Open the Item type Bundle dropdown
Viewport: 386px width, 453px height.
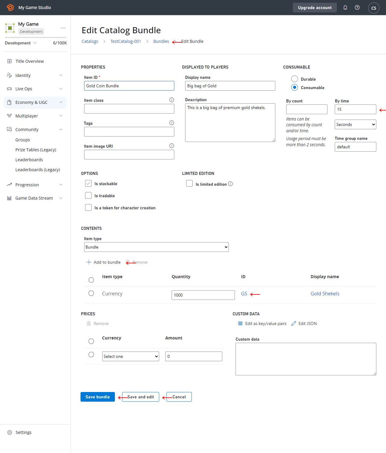click(x=157, y=247)
